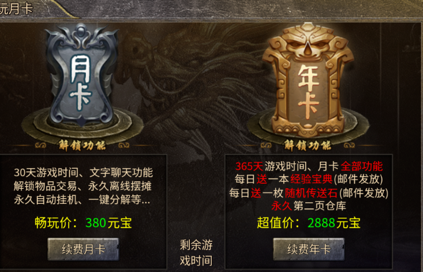Click the 永久第二页仓库 benefit line

309,206
